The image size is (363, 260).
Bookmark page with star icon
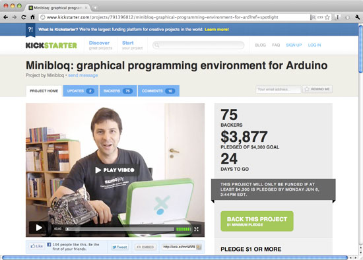click(327, 17)
